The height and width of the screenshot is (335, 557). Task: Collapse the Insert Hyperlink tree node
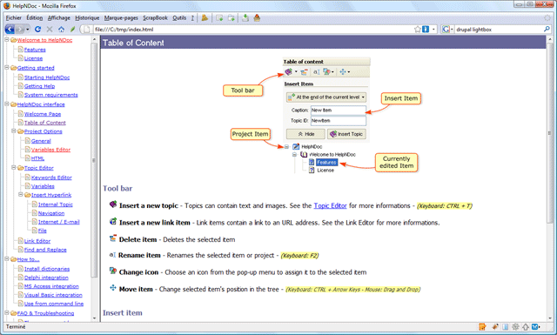click(x=21, y=194)
